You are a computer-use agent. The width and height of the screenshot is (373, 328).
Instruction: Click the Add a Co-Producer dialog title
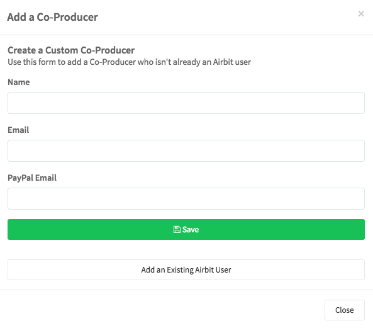tap(53, 17)
